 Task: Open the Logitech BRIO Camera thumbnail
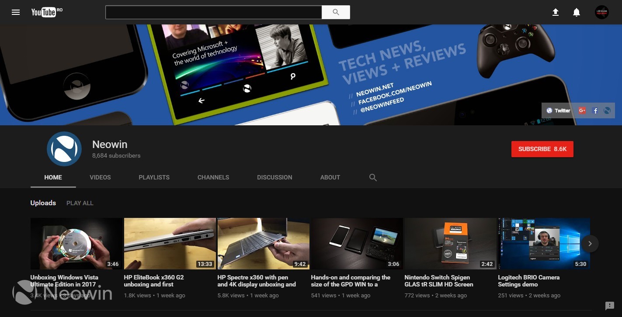[x=544, y=244]
